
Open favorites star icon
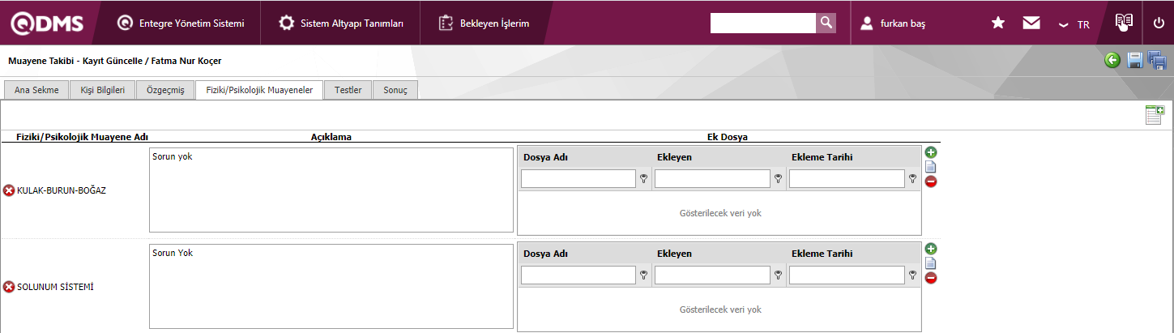click(x=998, y=23)
